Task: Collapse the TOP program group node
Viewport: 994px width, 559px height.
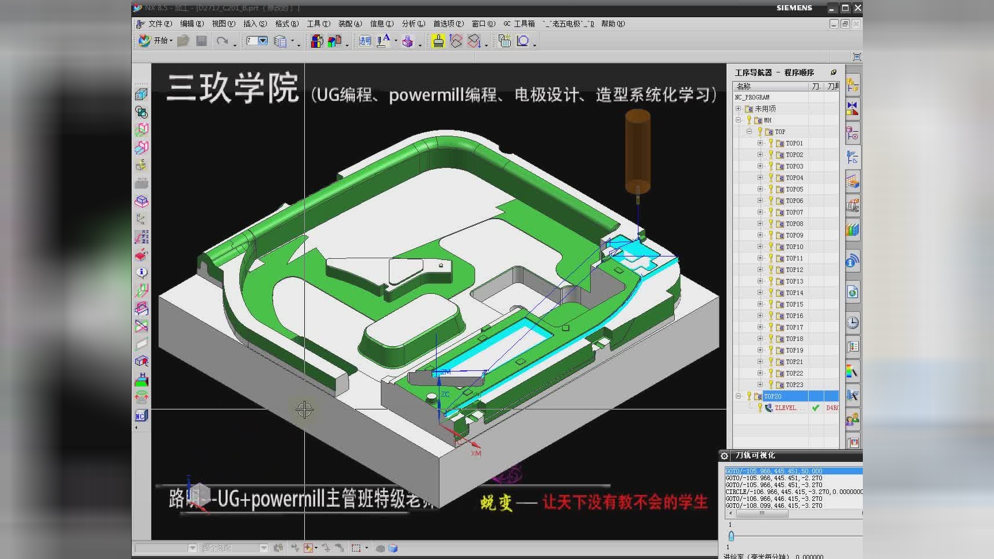Action: 749,132
